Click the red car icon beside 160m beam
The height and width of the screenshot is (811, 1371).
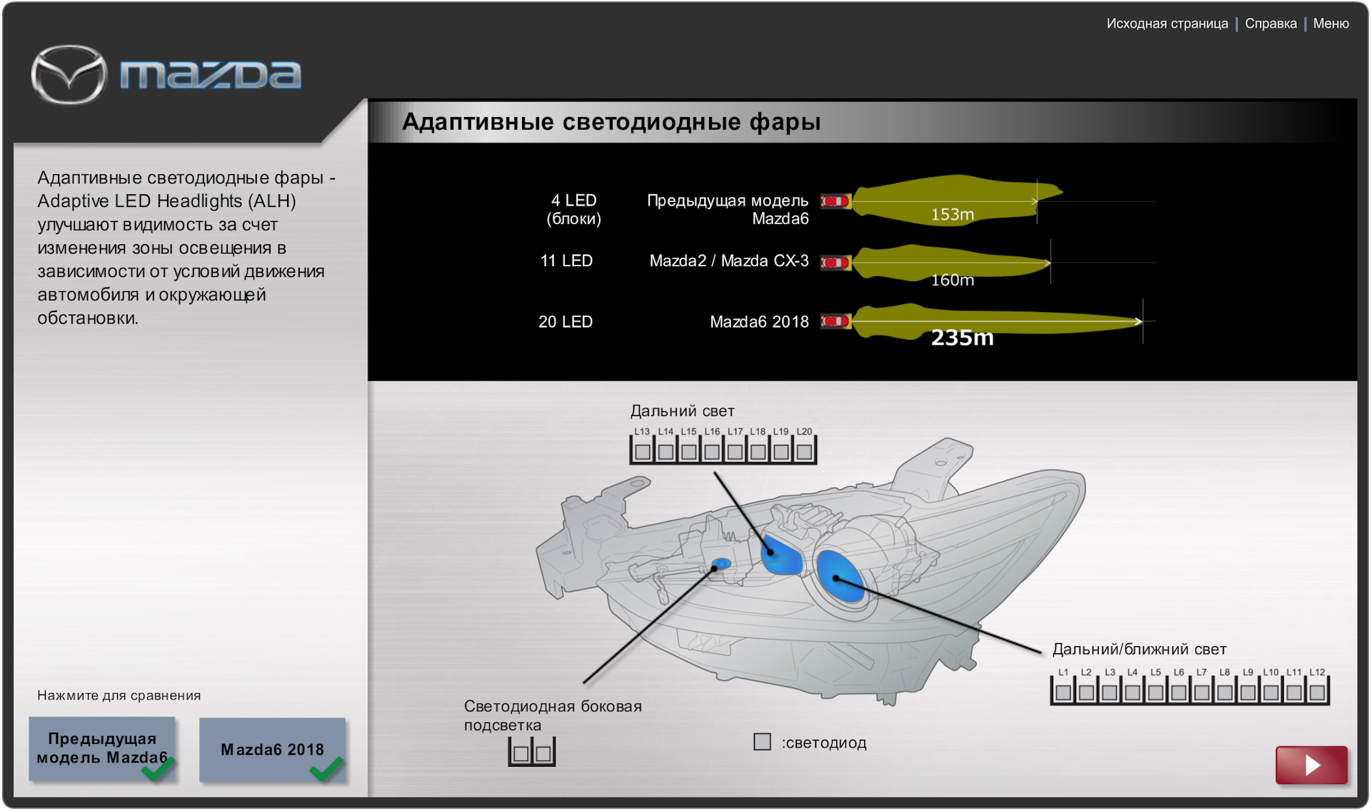click(835, 263)
